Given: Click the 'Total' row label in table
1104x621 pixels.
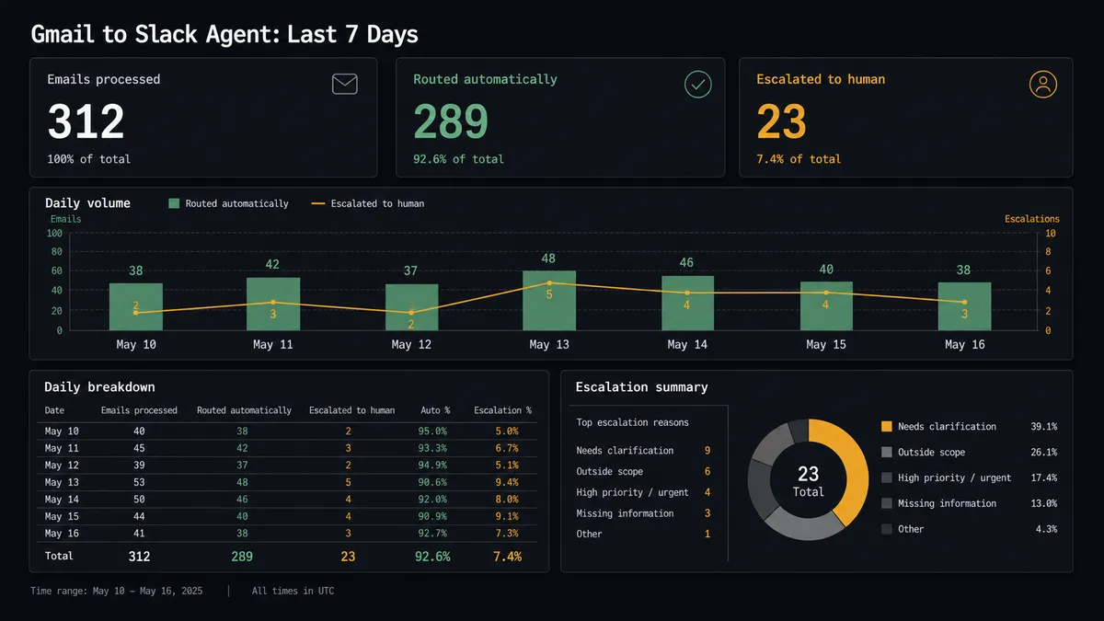Looking at the screenshot, I should tap(59, 556).
